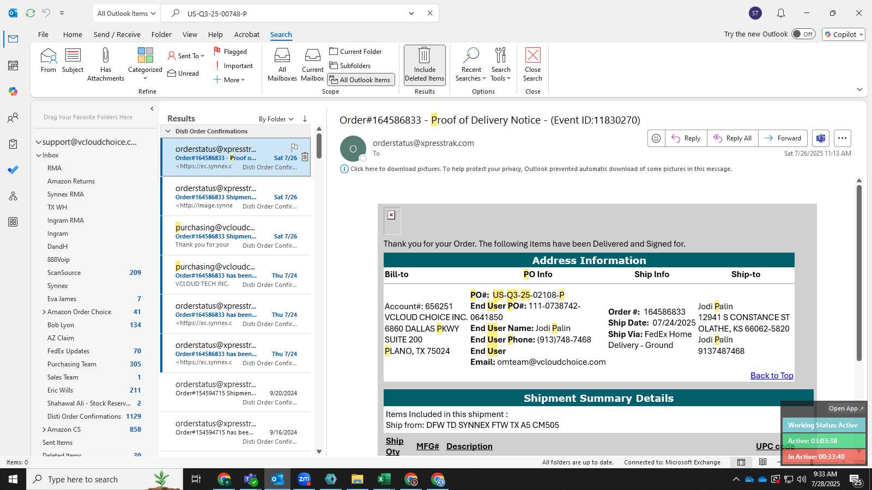Open the File tab
This screenshot has height=490, width=872.
[43, 34]
